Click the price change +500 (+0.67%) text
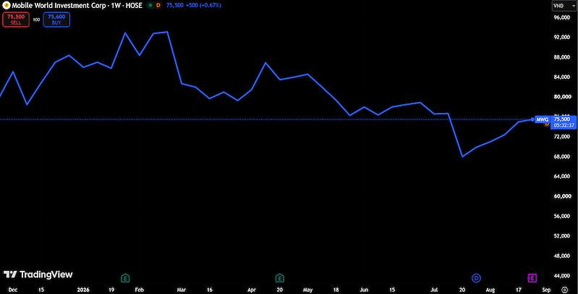This screenshot has width=578, height=294. click(203, 6)
